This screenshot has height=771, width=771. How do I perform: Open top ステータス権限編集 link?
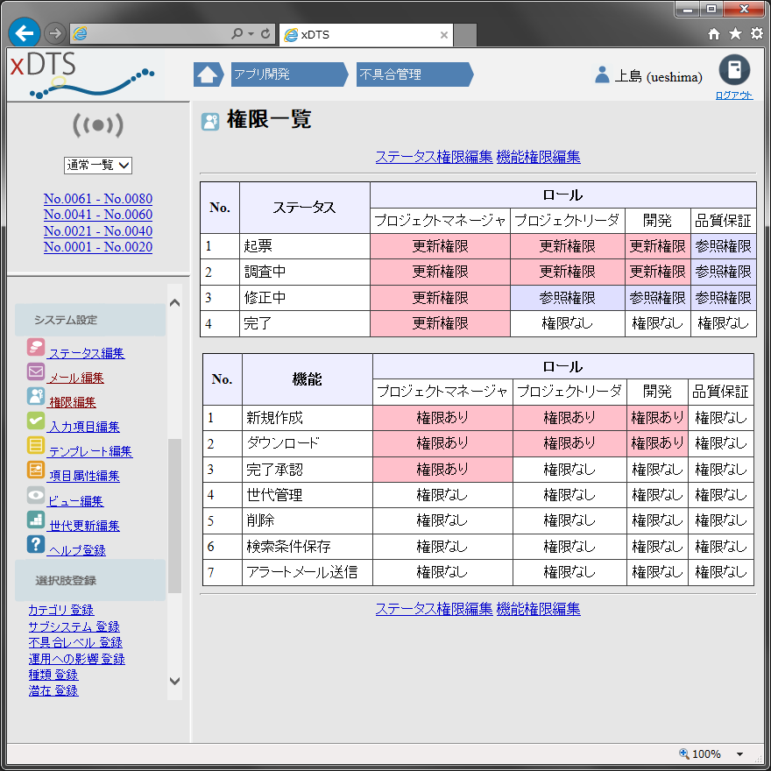coord(435,157)
